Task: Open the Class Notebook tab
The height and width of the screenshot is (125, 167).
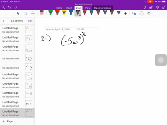Action: click(102, 8)
